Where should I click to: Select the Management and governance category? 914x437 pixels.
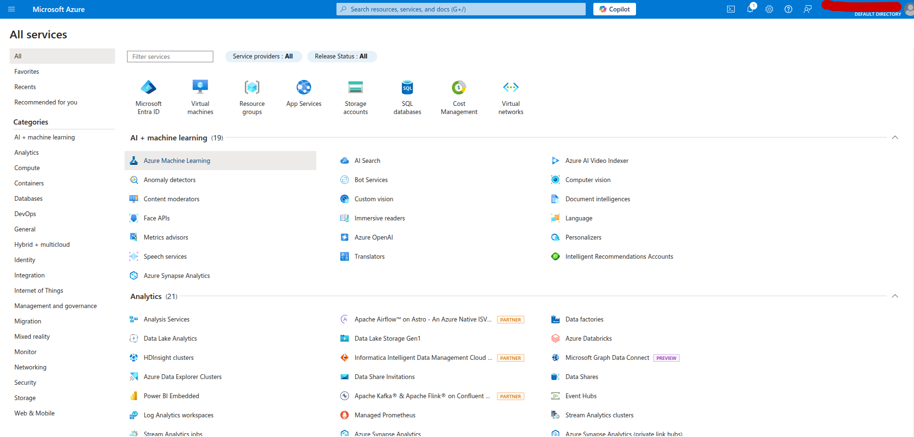point(56,306)
